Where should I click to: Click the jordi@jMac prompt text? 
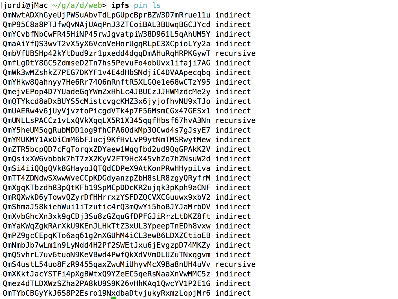click(x=26, y=5)
